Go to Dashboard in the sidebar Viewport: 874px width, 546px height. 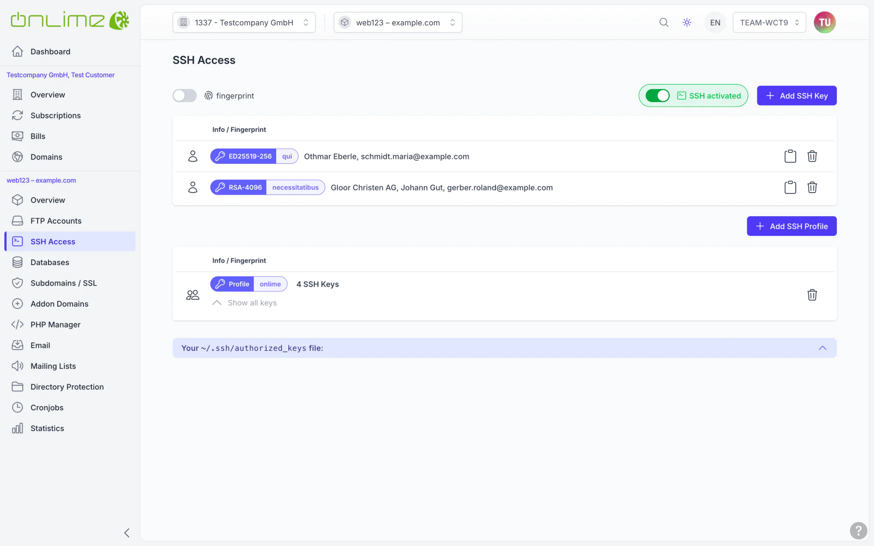[70, 52]
